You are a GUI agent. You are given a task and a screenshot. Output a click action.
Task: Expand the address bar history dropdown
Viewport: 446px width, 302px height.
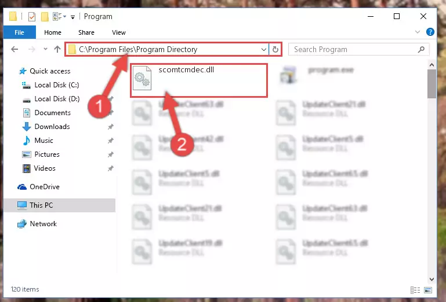pyautogui.click(x=263, y=49)
